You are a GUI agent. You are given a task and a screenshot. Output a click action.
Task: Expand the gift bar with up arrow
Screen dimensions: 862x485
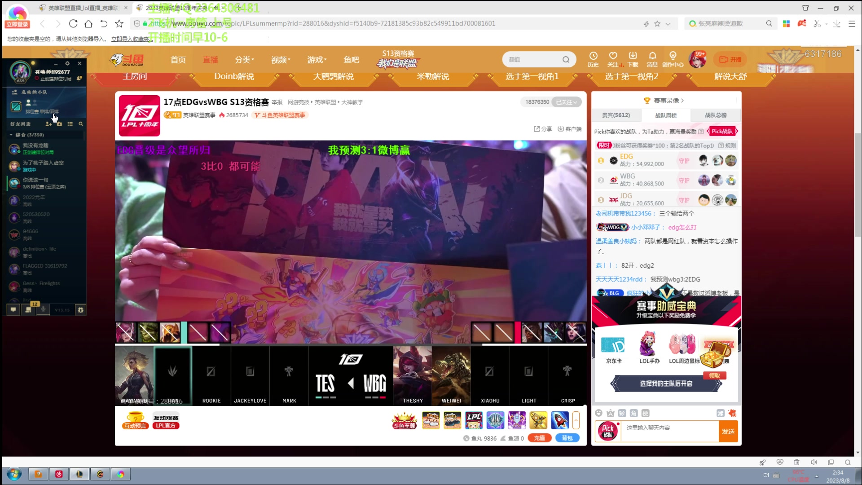pyautogui.click(x=576, y=420)
